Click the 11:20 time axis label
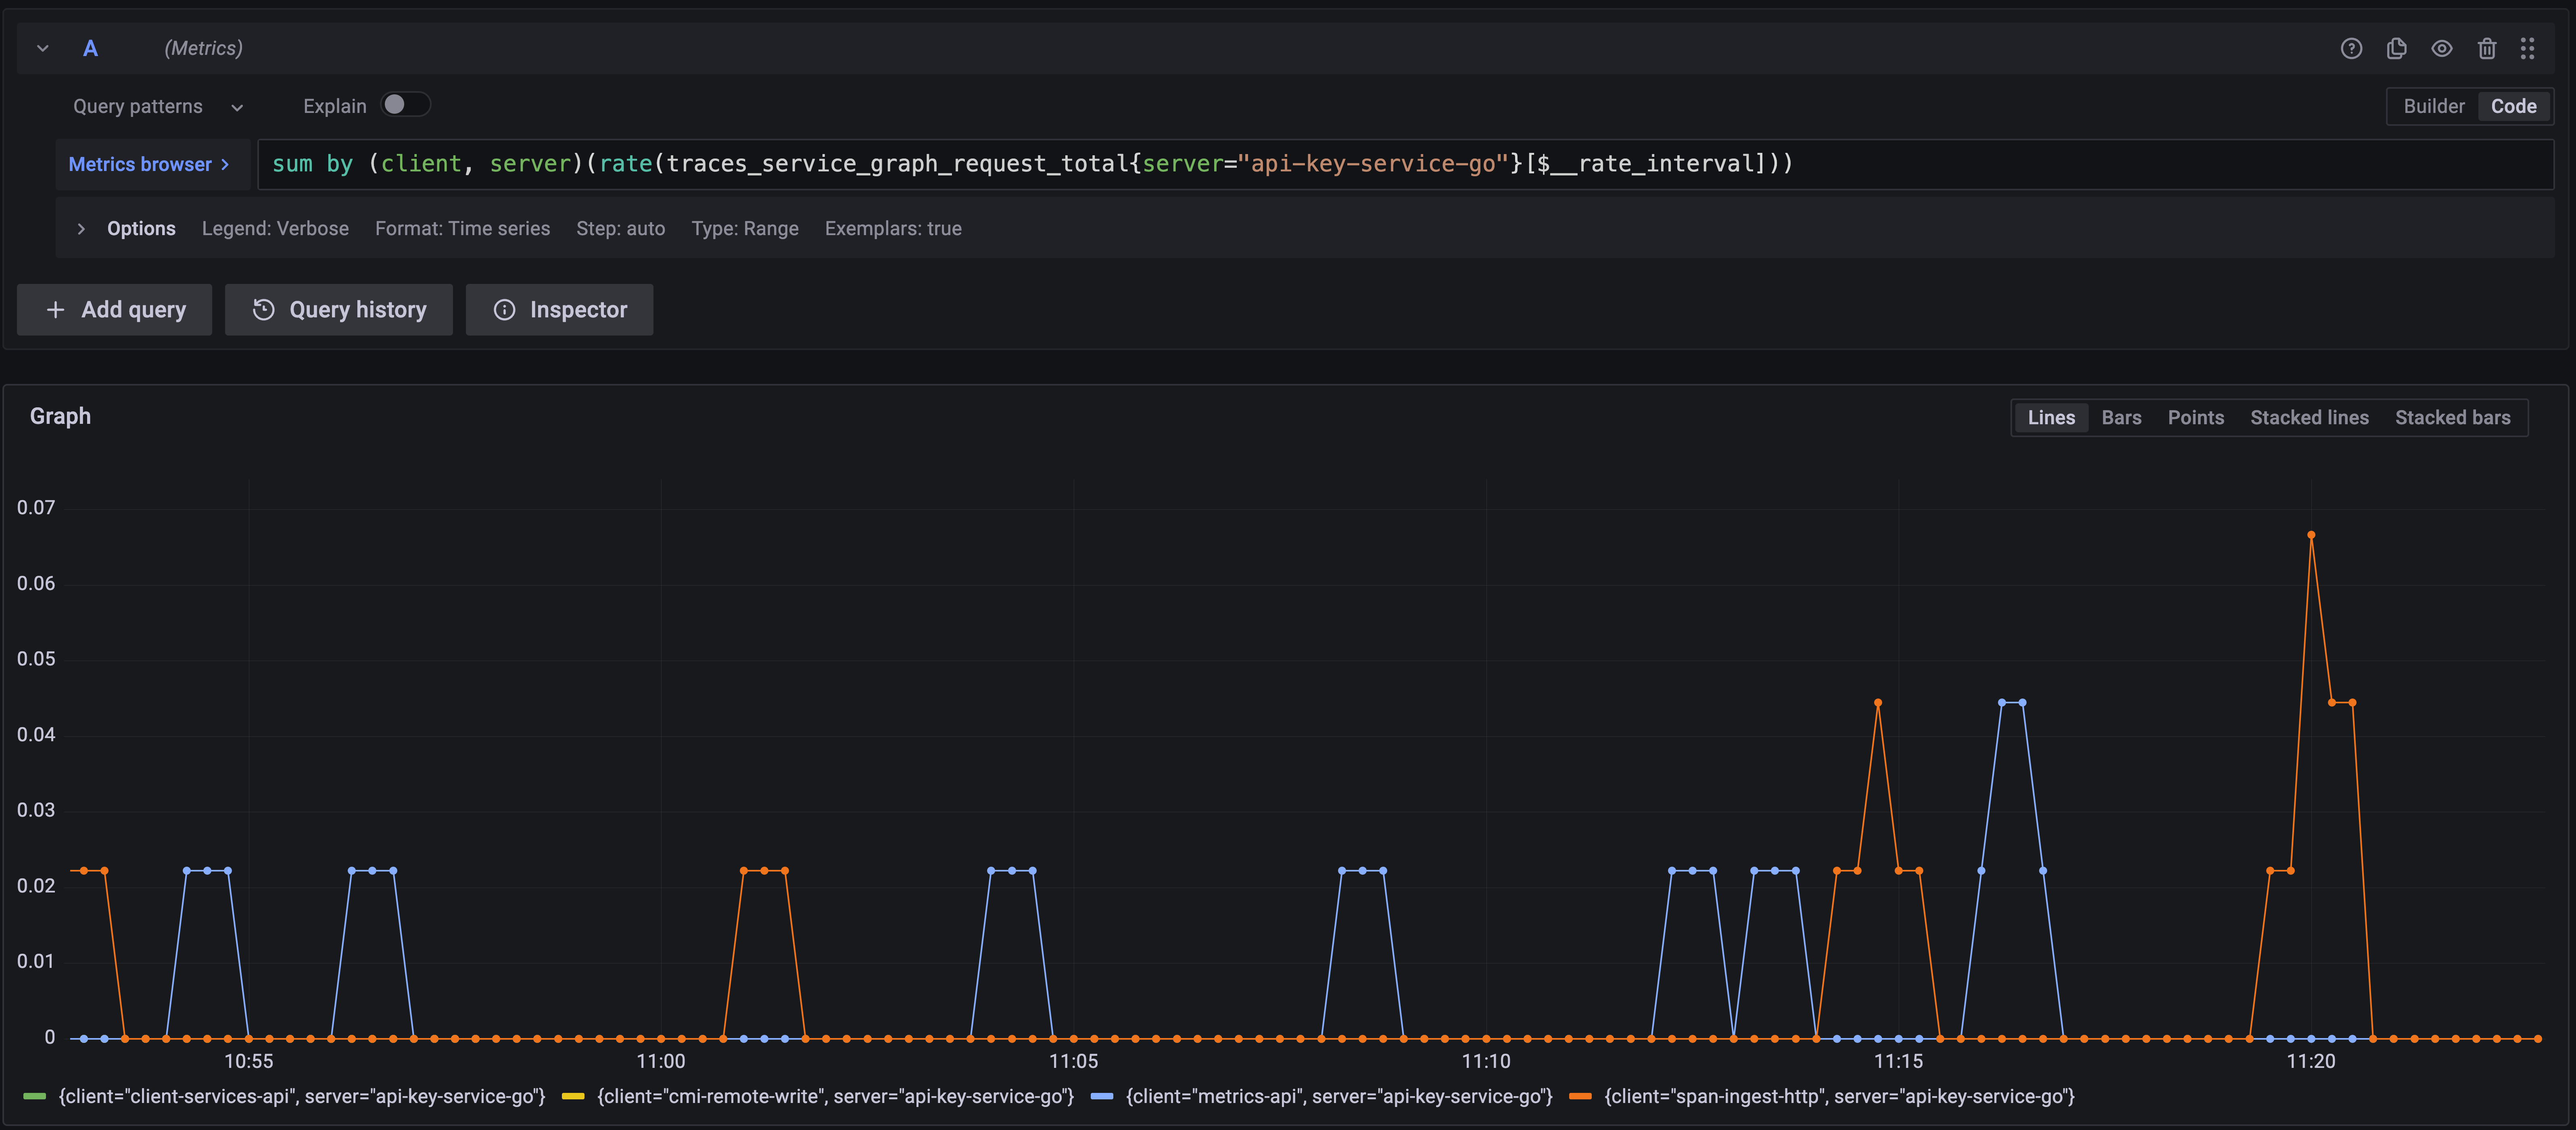The height and width of the screenshot is (1130, 2576). pos(2311,1061)
